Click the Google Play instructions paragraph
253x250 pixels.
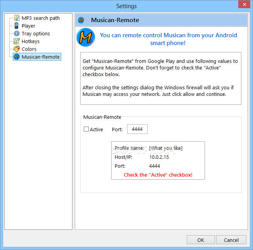pos(160,68)
